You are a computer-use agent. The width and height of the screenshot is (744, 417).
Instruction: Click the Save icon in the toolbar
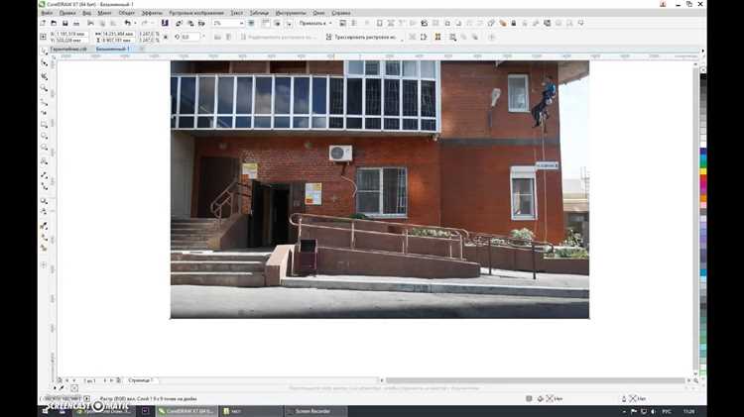65,23
